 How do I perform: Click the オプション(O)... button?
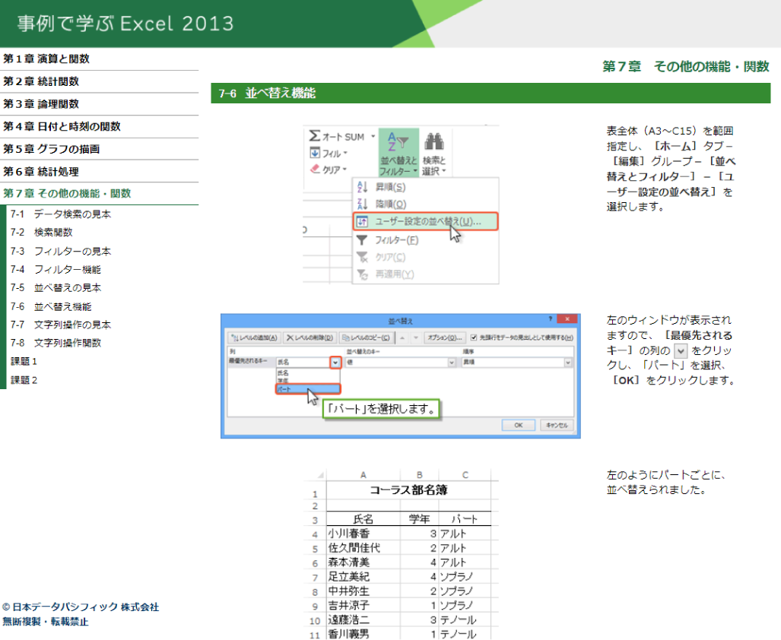point(445,338)
